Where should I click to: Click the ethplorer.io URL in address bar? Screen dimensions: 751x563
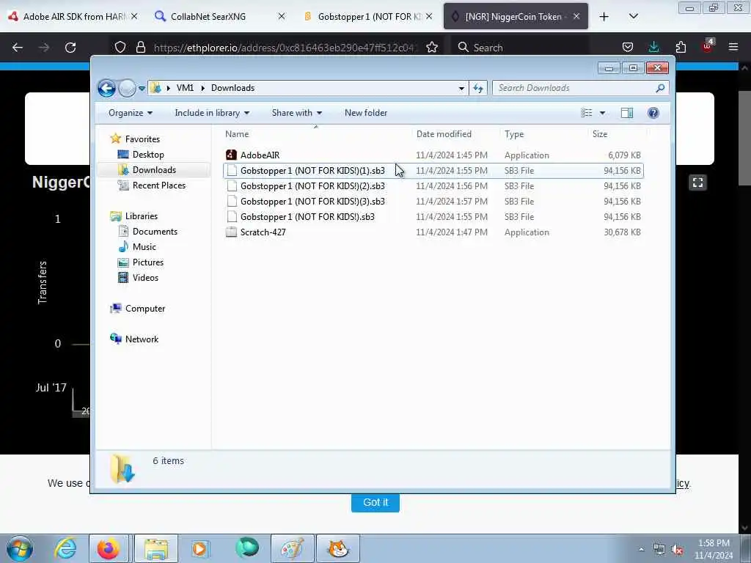285,48
